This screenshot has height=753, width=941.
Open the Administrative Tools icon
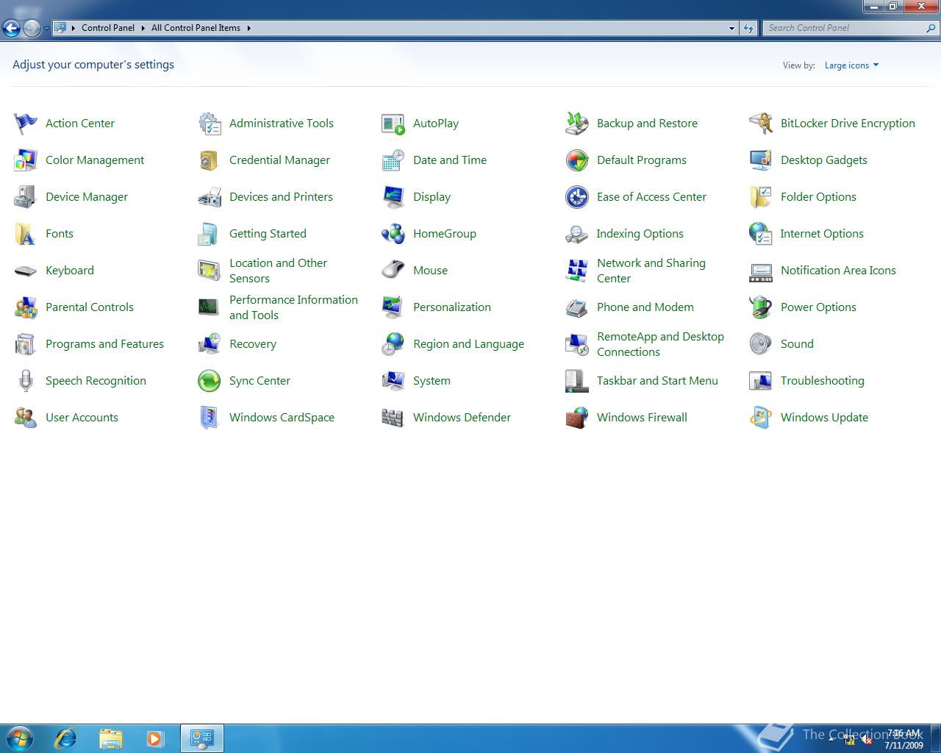pyautogui.click(x=210, y=124)
